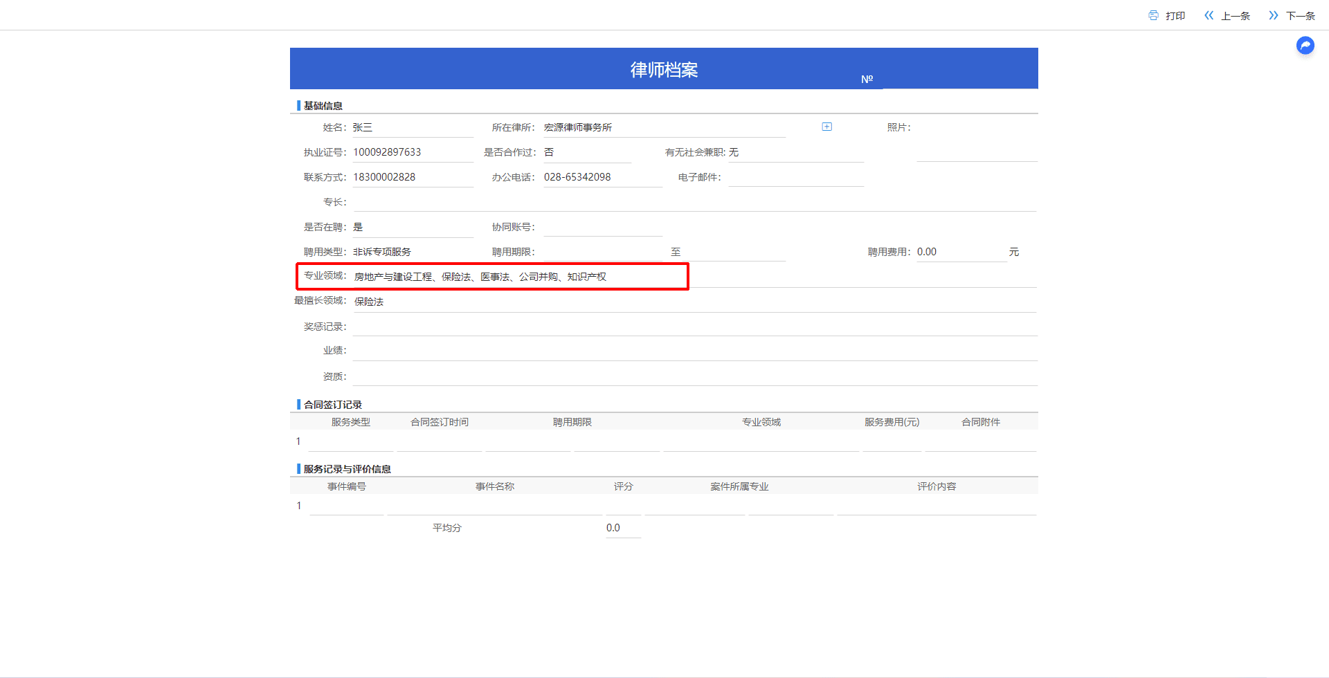1329x678 pixels.
Task: Click the 评分 column header
Action: coord(624,486)
